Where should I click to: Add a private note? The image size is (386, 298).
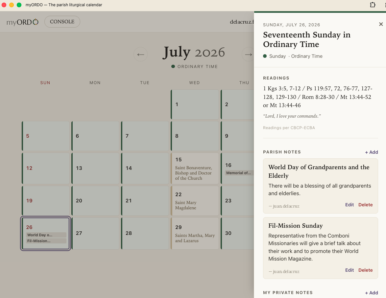tap(372, 293)
